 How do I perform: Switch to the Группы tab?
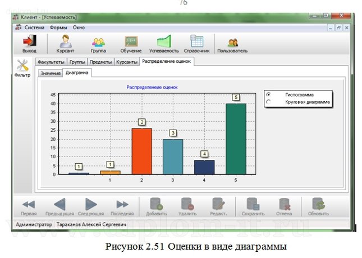[x=77, y=62]
